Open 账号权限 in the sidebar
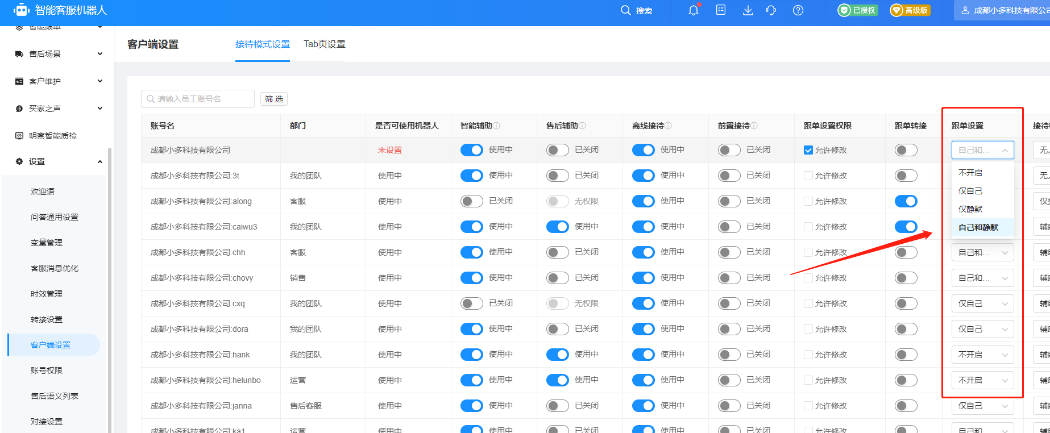 47,370
